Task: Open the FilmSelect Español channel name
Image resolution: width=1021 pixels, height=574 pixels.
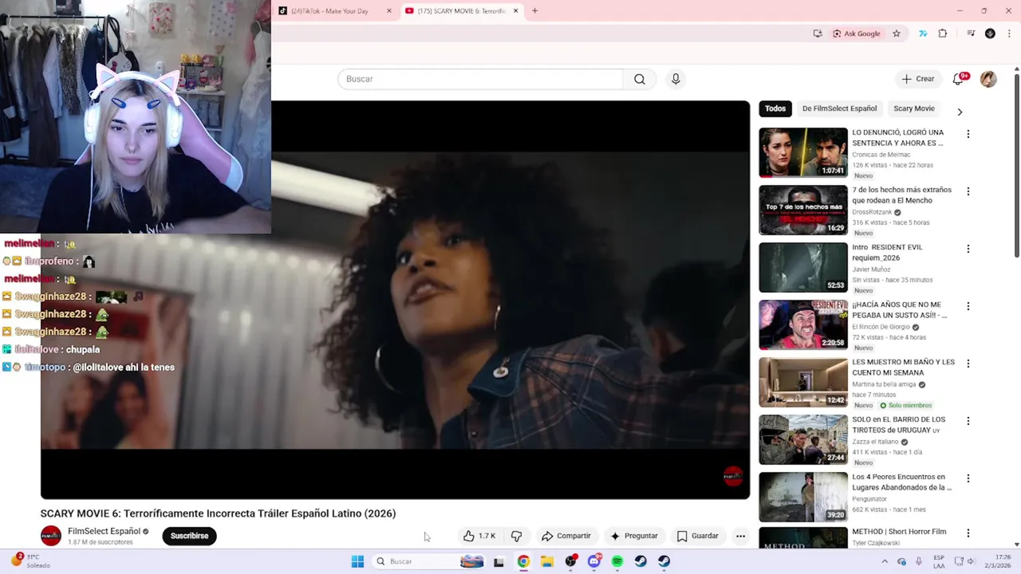Action: (104, 531)
